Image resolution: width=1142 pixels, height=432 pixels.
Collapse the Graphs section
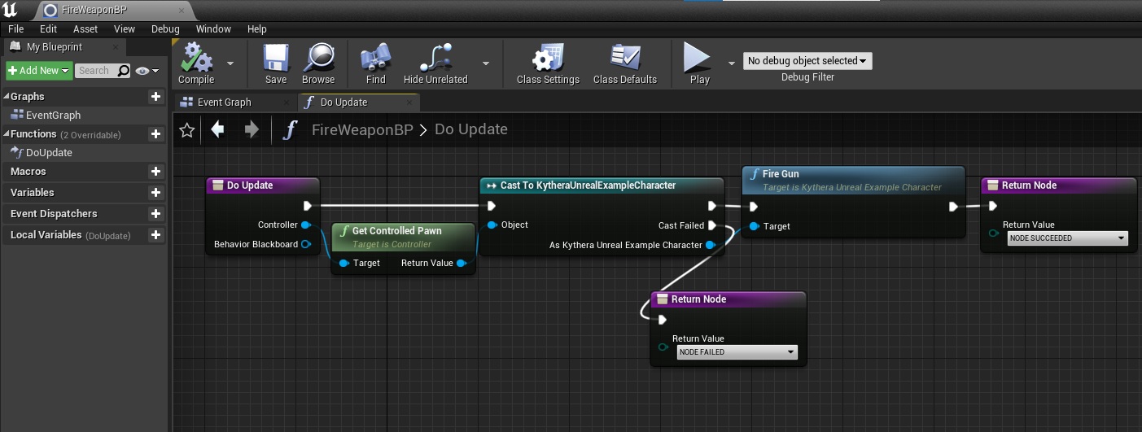coord(6,97)
